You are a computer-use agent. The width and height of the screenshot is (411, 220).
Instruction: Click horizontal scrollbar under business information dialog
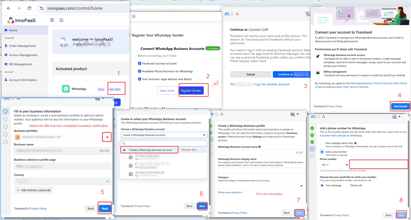click(55, 218)
